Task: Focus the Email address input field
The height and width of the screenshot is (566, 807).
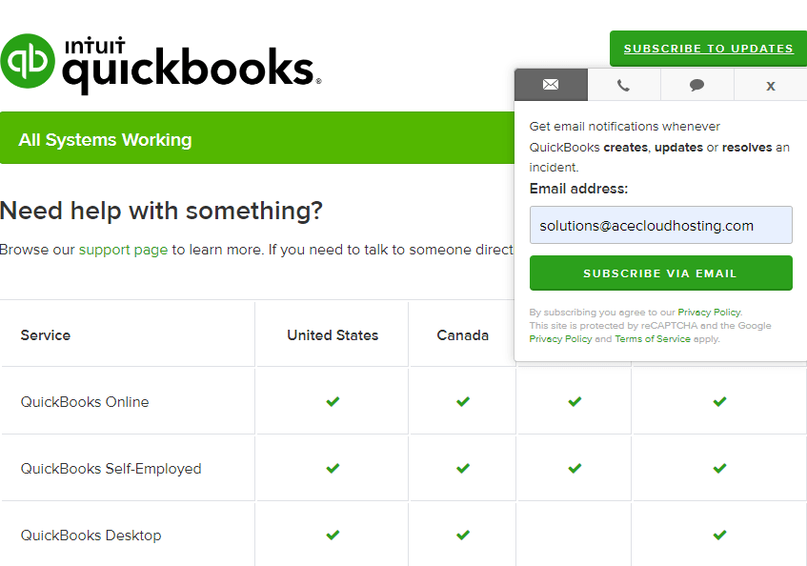Action: click(660, 226)
